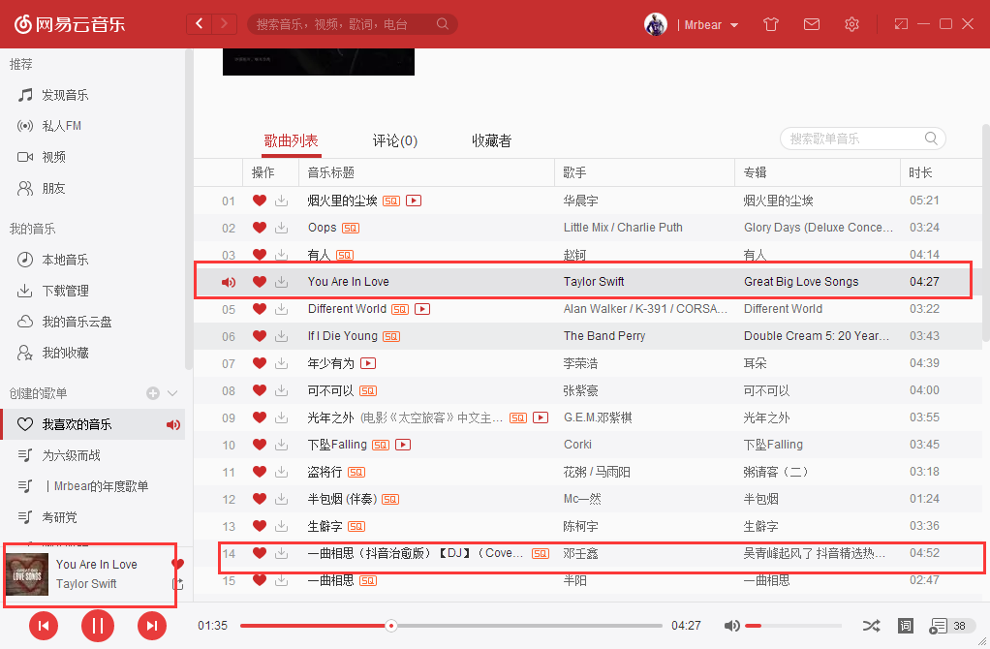The image size is (990, 649).
Task: Add new playlist with plus icon
Action: [x=152, y=393]
